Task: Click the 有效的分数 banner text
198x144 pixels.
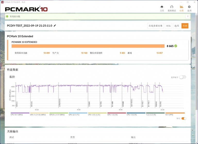Action: 15,16
